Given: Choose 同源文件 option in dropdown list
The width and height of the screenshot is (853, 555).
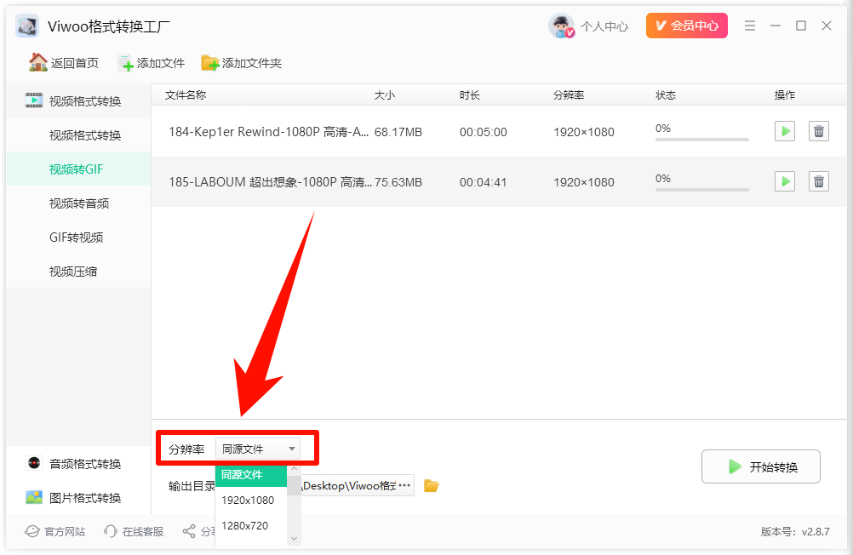Looking at the screenshot, I should [x=251, y=474].
